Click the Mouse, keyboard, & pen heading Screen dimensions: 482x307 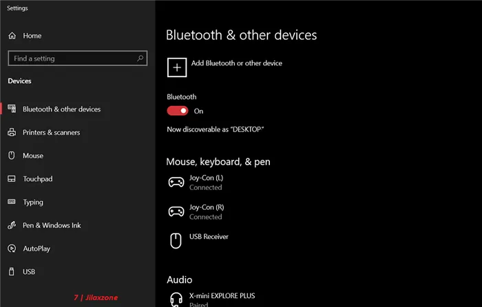click(218, 162)
